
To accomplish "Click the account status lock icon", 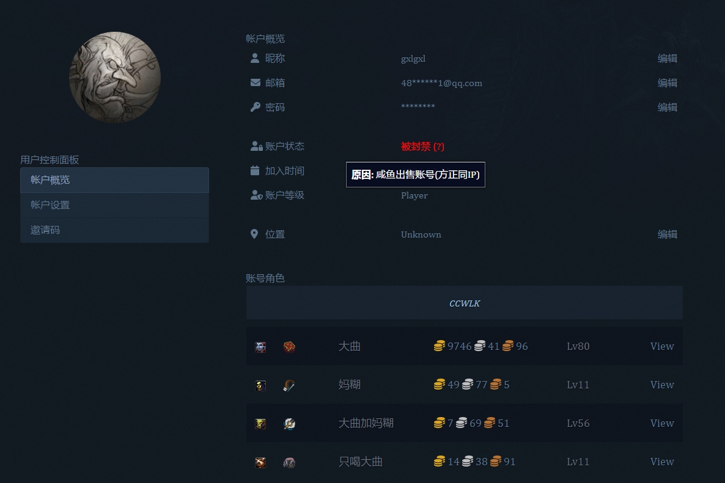I will click(255, 145).
